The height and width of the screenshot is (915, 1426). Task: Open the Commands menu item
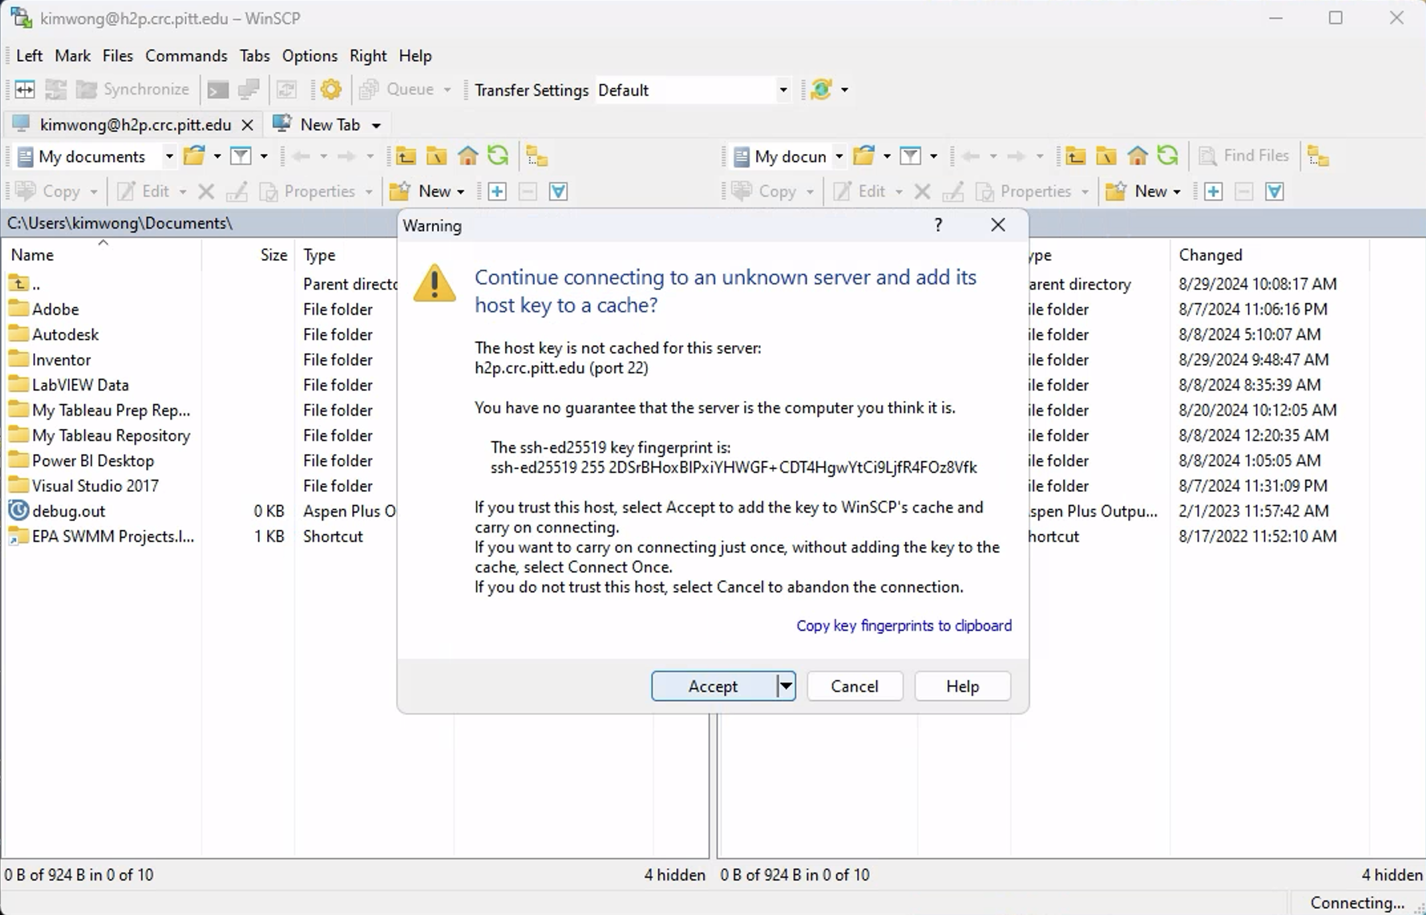(x=186, y=55)
